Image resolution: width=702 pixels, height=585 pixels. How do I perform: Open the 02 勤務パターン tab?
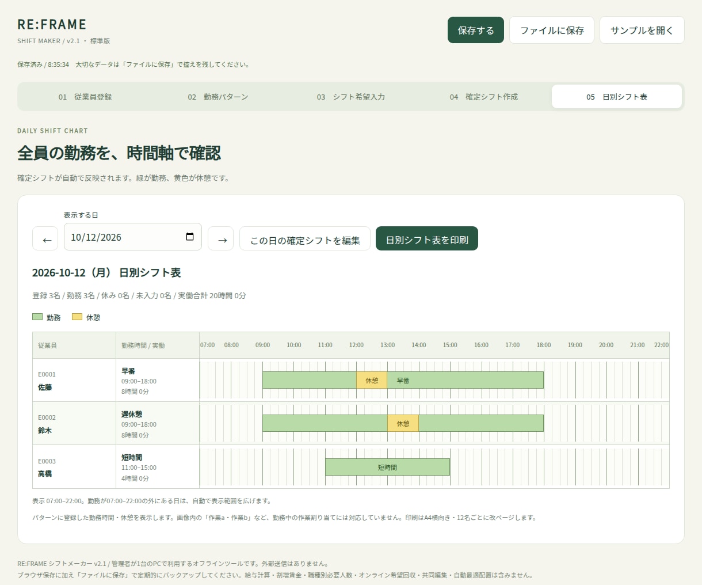pos(218,97)
